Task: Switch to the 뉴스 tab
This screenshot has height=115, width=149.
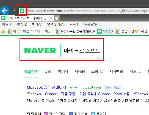Action: point(48,72)
